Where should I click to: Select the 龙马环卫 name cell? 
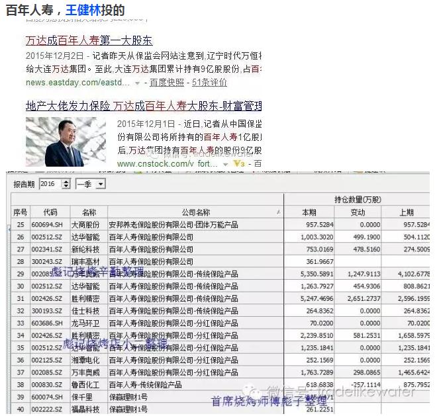85,323
